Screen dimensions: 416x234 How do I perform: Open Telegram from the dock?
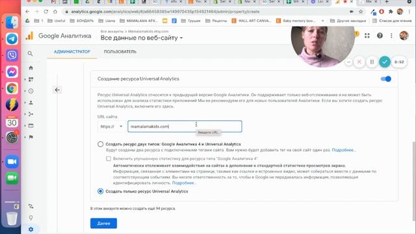click(x=12, y=39)
